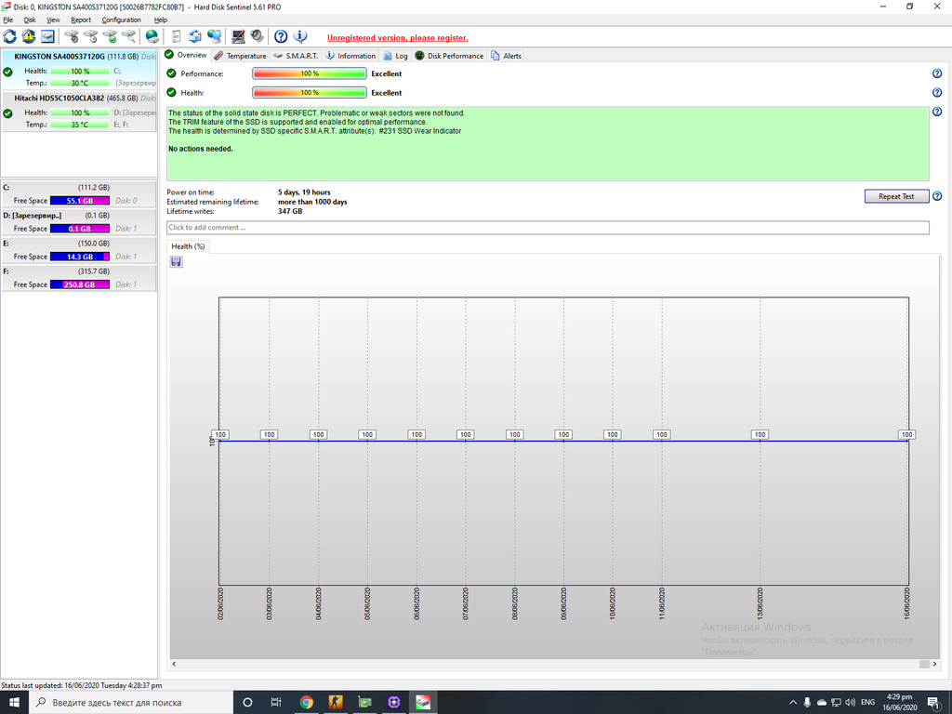Select the Overview tab
Screen dimensions: 952x714
tap(186, 55)
